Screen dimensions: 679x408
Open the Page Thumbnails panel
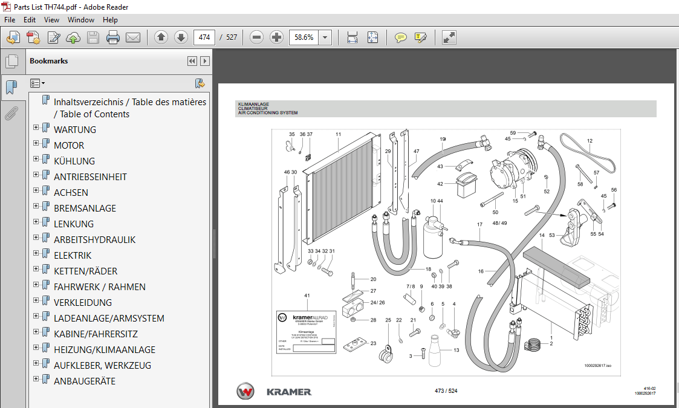click(x=11, y=60)
